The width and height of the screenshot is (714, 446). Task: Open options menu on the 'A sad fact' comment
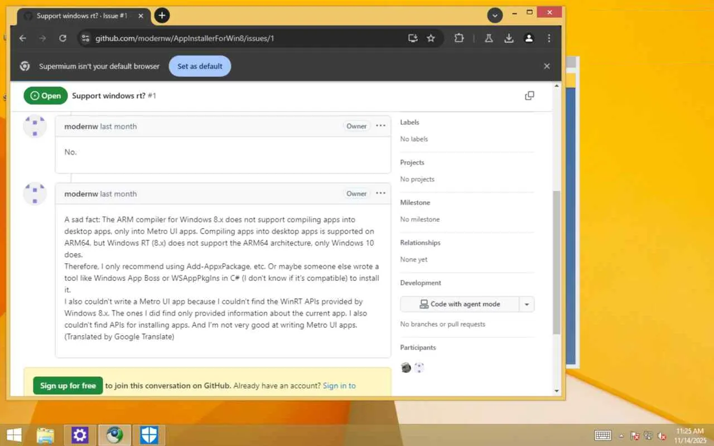click(x=380, y=193)
